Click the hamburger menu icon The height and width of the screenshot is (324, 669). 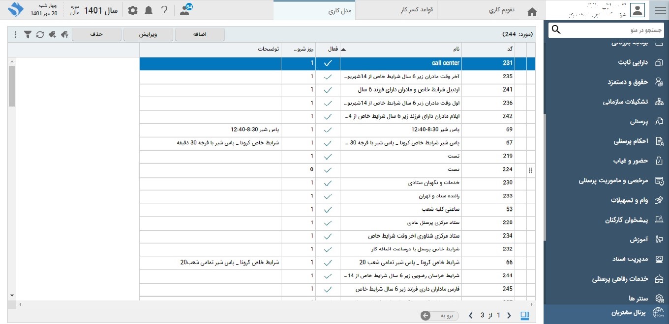coord(659,10)
